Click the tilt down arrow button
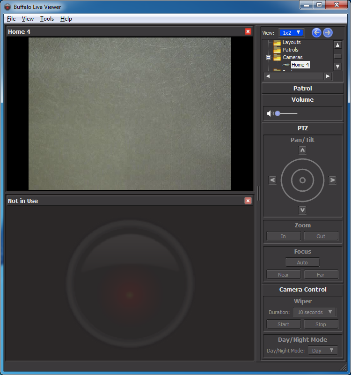This screenshot has height=375, width=351. click(303, 210)
